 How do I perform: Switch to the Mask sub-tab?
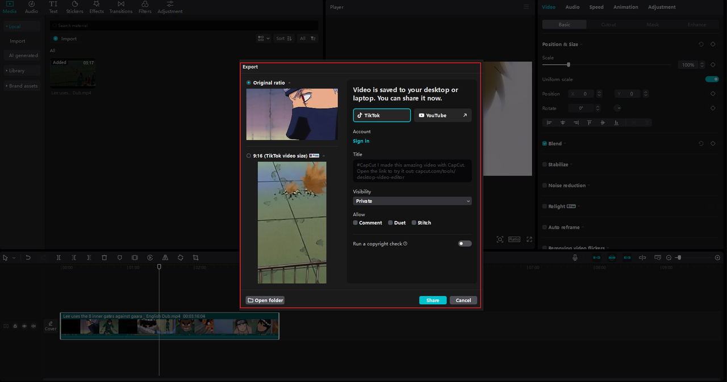pyautogui.click(x=653, y=24)
